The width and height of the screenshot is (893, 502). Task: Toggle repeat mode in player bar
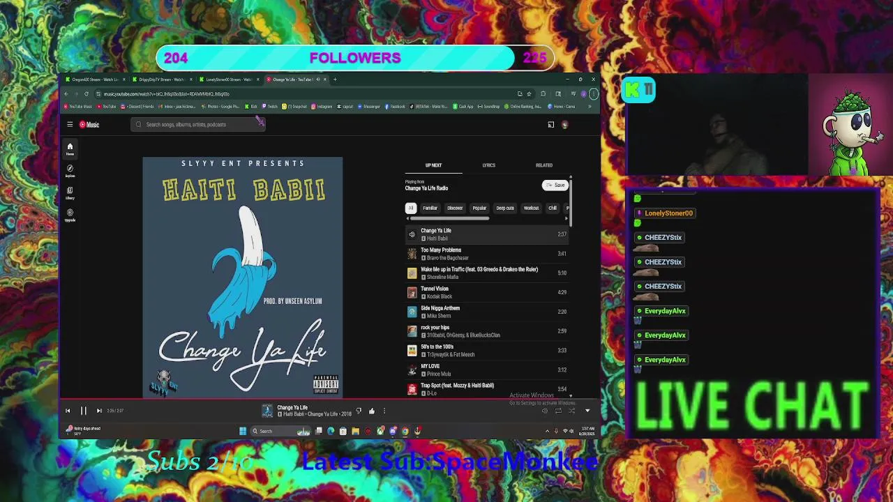(x=558, y=411)
